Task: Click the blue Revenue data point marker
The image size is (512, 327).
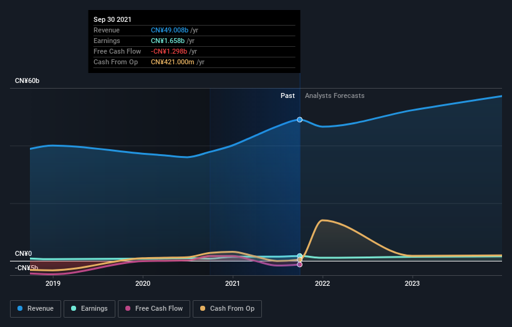Action: [x=299, y=120]
